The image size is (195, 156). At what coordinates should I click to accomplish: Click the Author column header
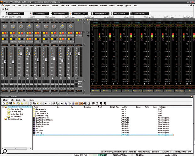[x=125, y=107]
